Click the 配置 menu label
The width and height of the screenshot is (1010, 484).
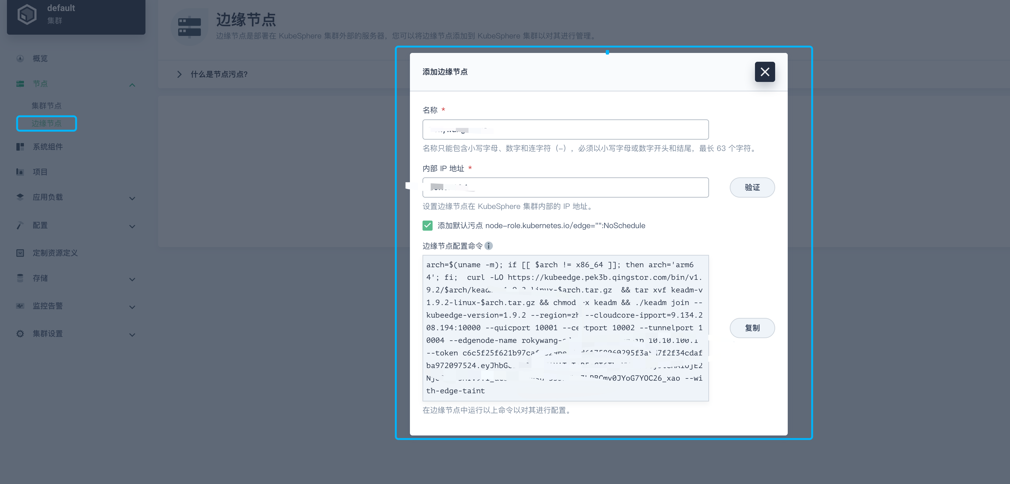pyautogui.click(x=40, y=225)
